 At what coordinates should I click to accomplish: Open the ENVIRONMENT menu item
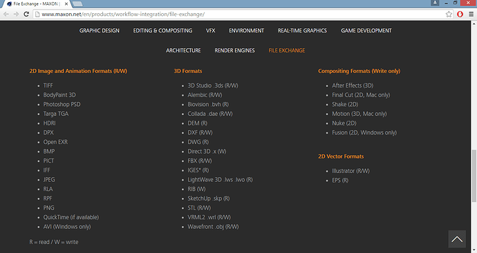246,30
